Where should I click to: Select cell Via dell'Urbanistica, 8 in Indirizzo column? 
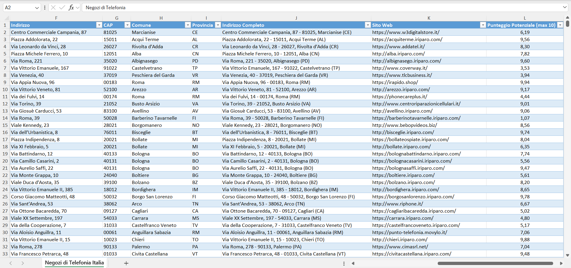(56, 132)
